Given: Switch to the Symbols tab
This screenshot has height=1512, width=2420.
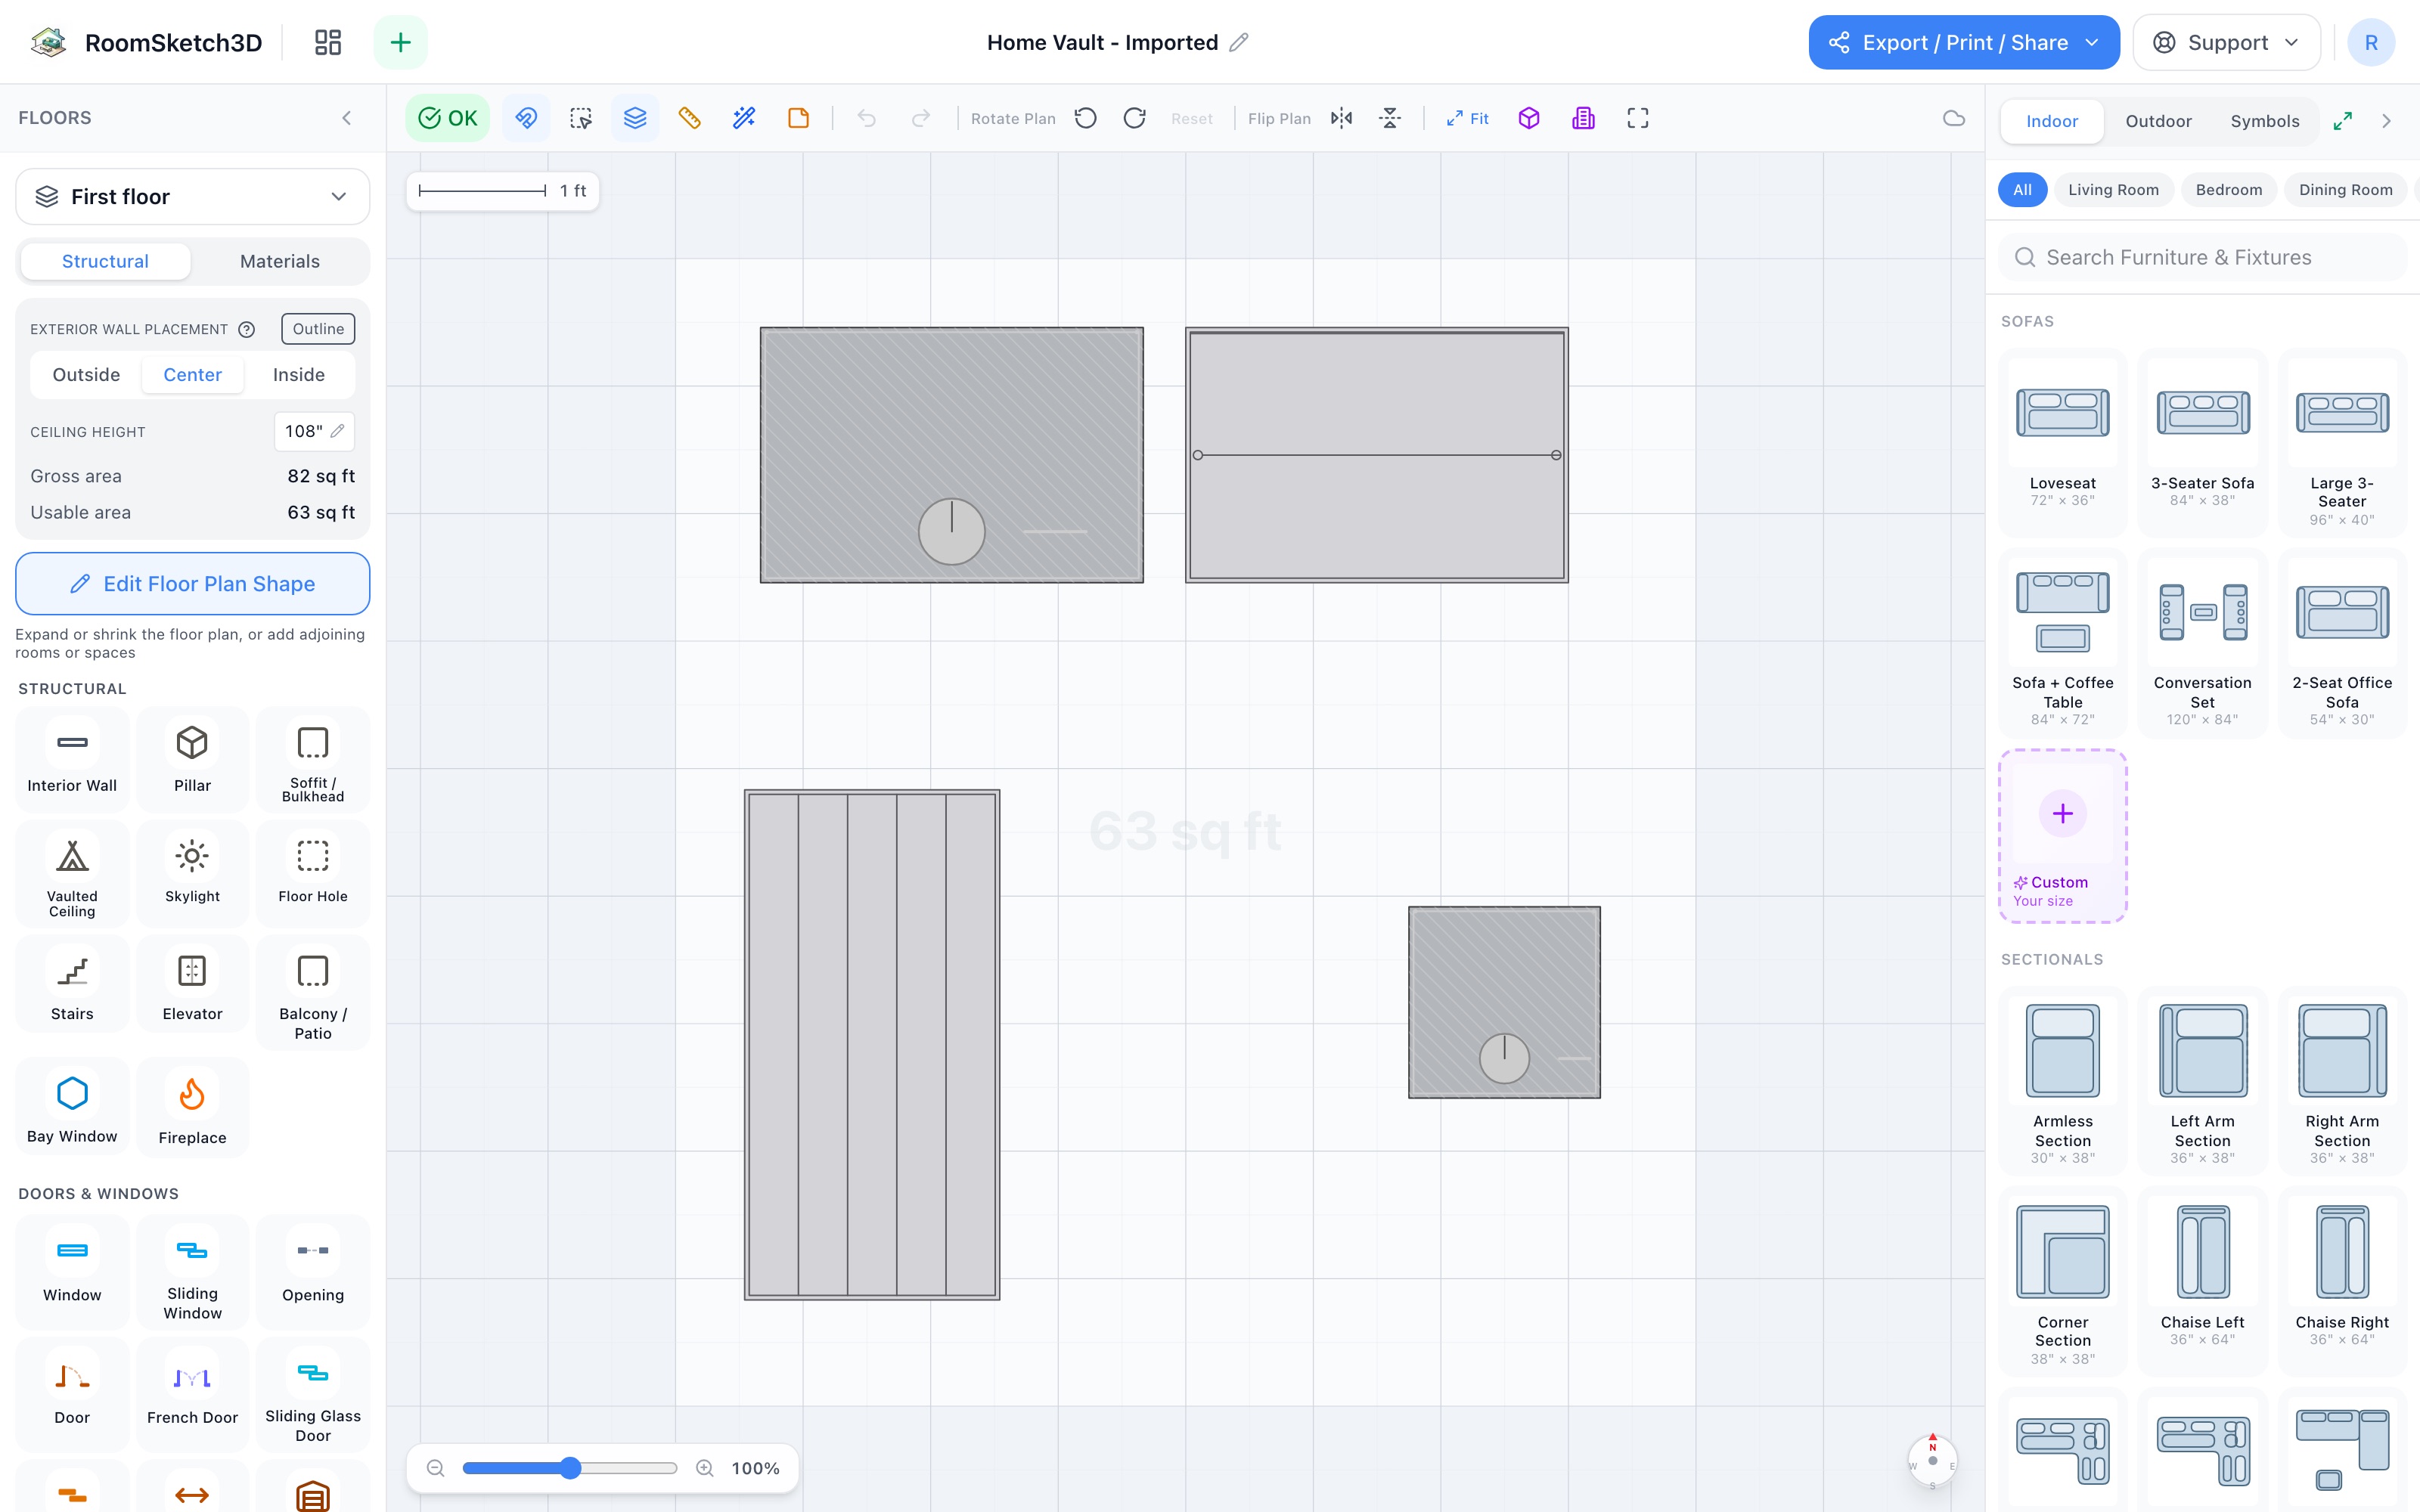Looking at the screenshot, I should pos(2264,121).
